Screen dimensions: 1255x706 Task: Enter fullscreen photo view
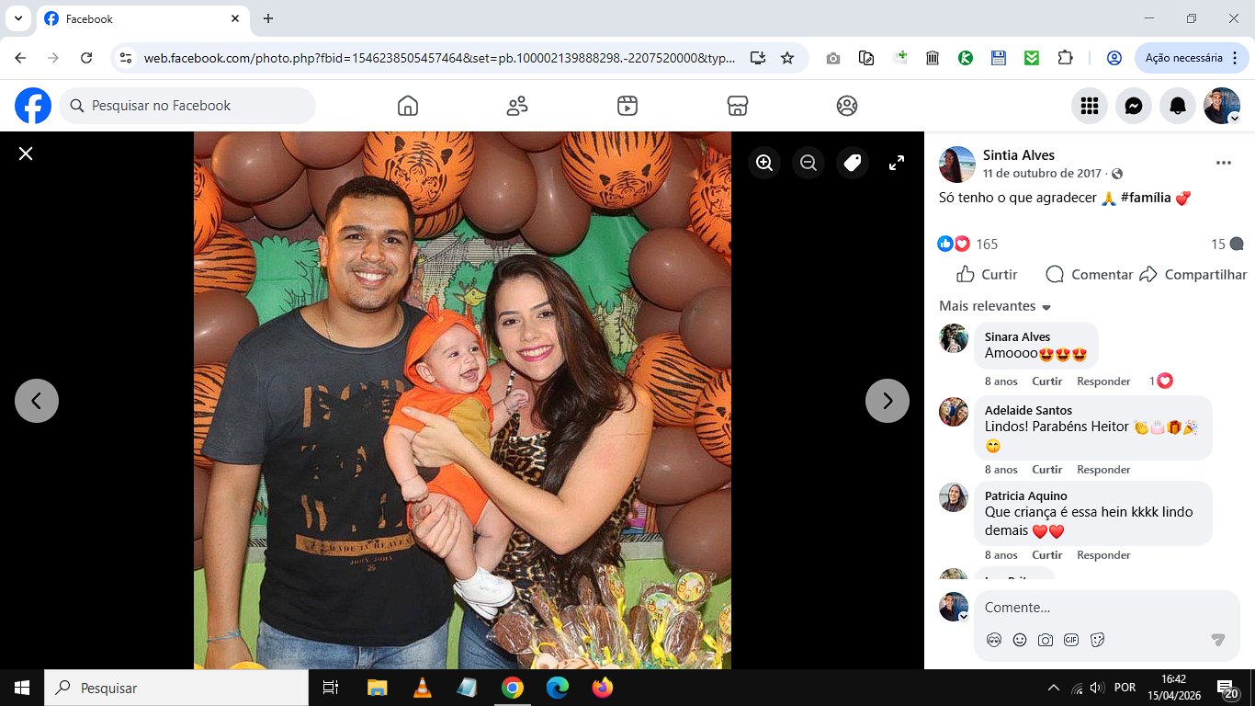897,163
